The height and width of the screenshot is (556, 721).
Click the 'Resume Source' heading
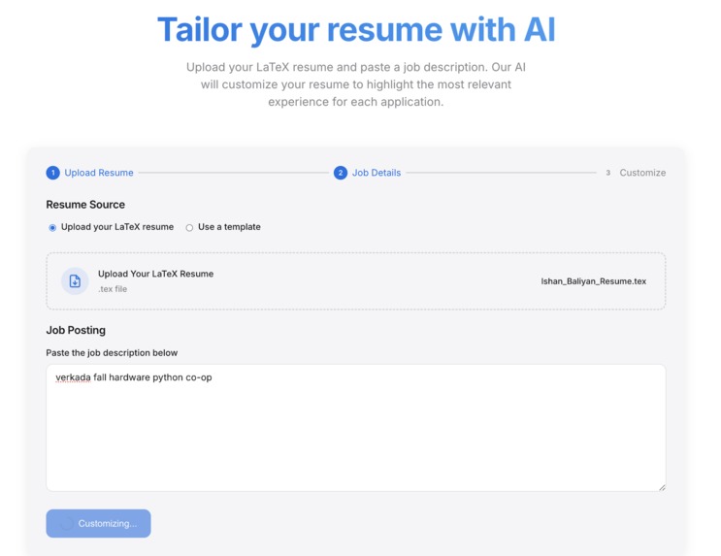point(85,205)
